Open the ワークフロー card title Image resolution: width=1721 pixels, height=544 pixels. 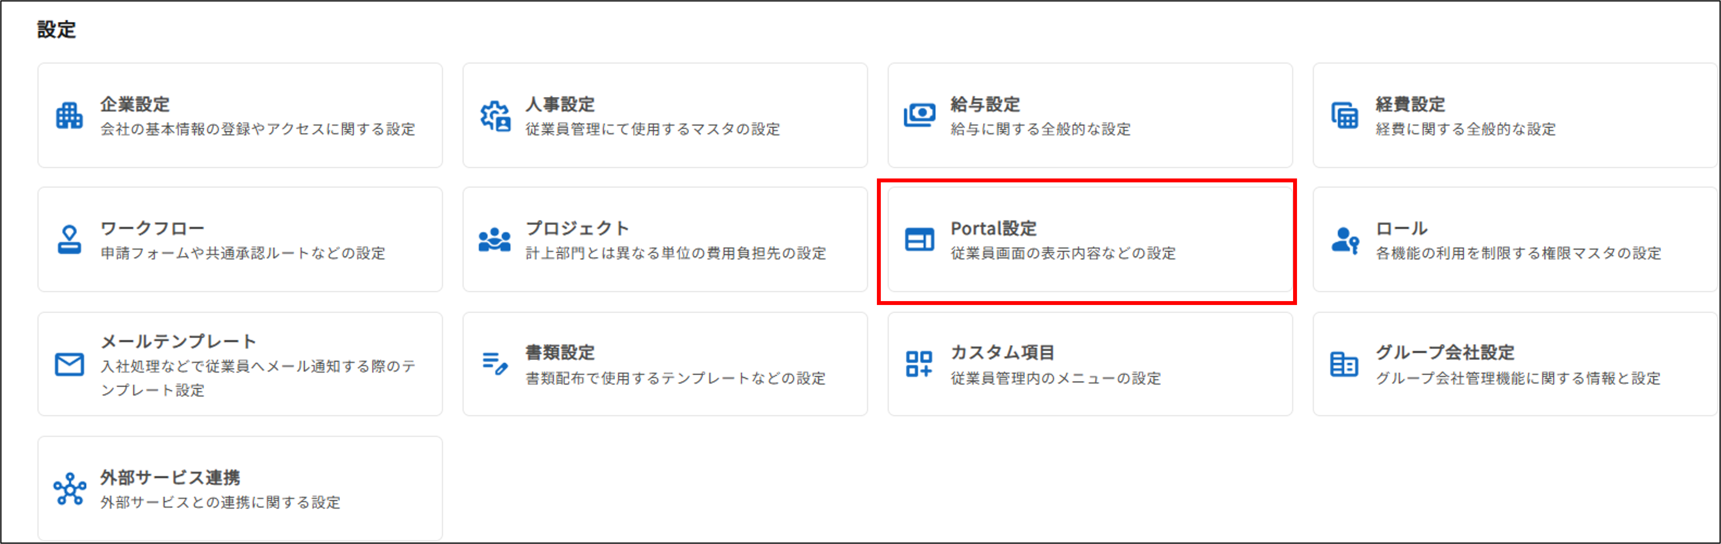coord(152,228)
